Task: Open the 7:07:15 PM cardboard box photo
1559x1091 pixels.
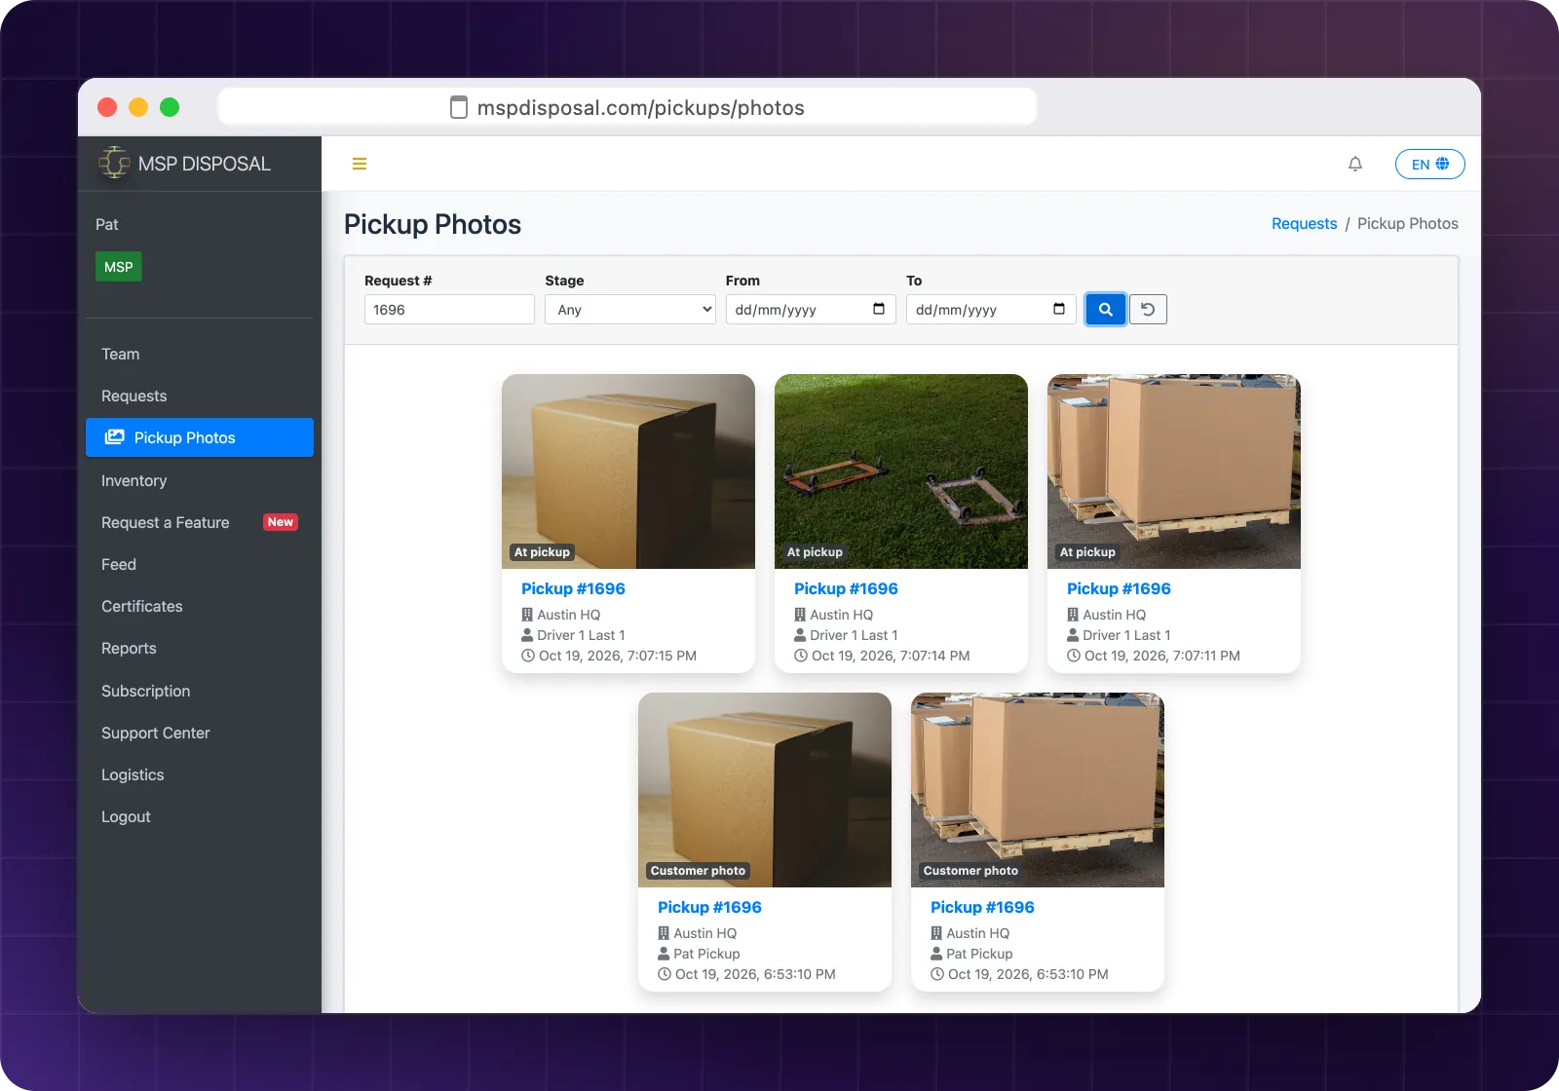Action: coord(628,471)
